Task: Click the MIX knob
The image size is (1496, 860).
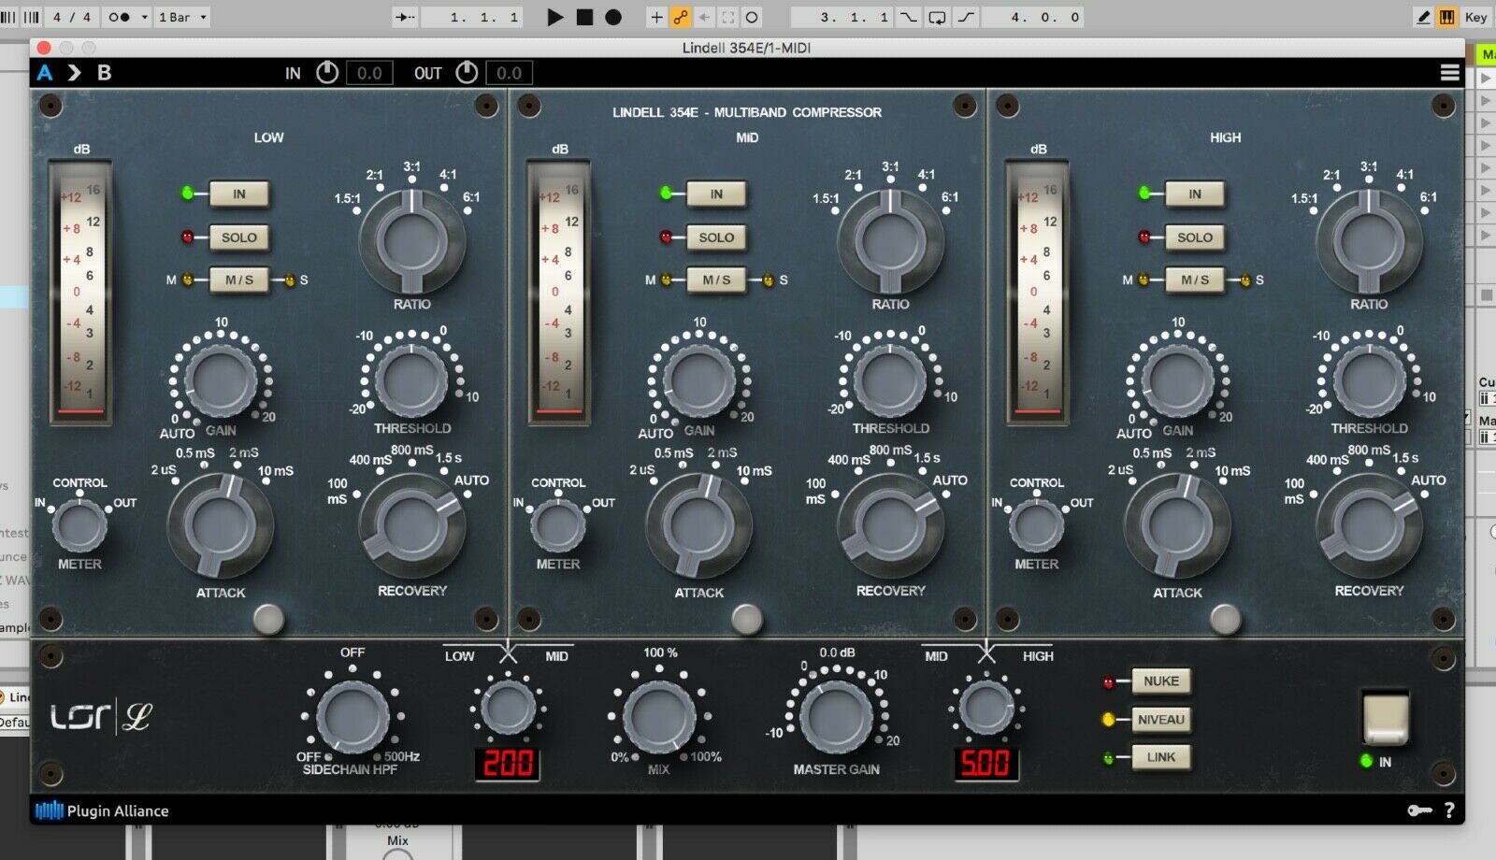Action: click(x=659, y=718)
